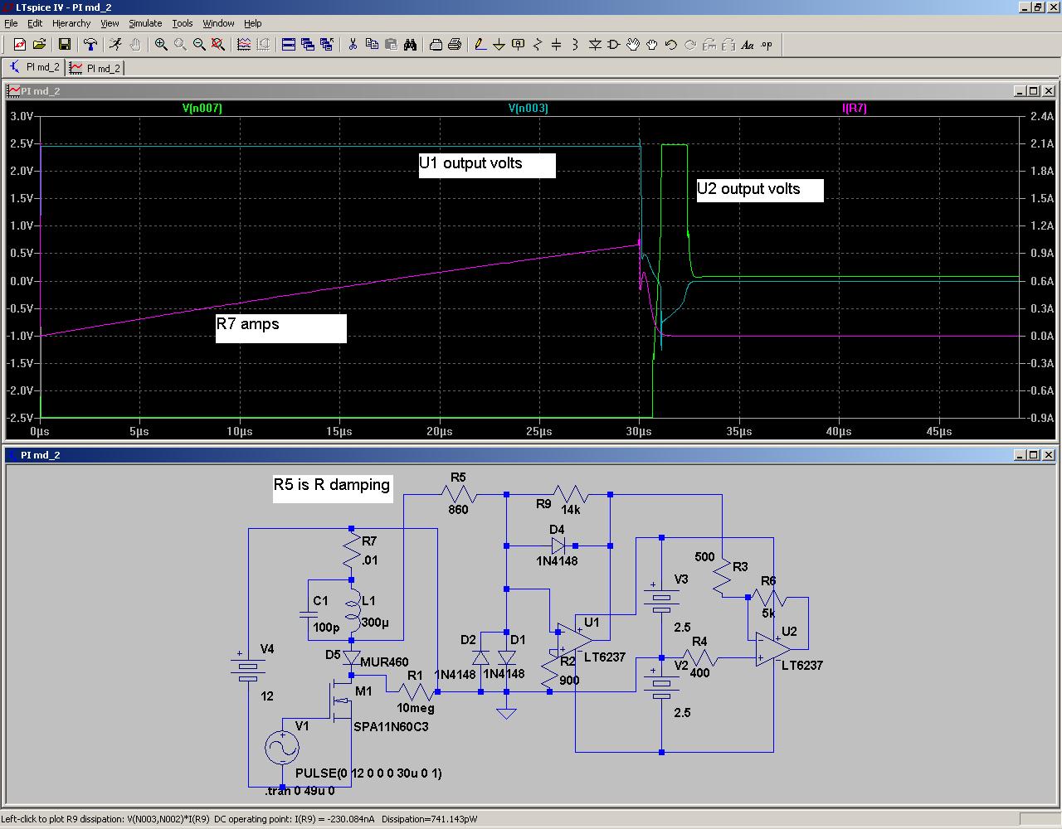Screen dimensions: 1062x829
Task: Choose the Diode component tool
Action: pyautogui.click(x=595, y=45)
